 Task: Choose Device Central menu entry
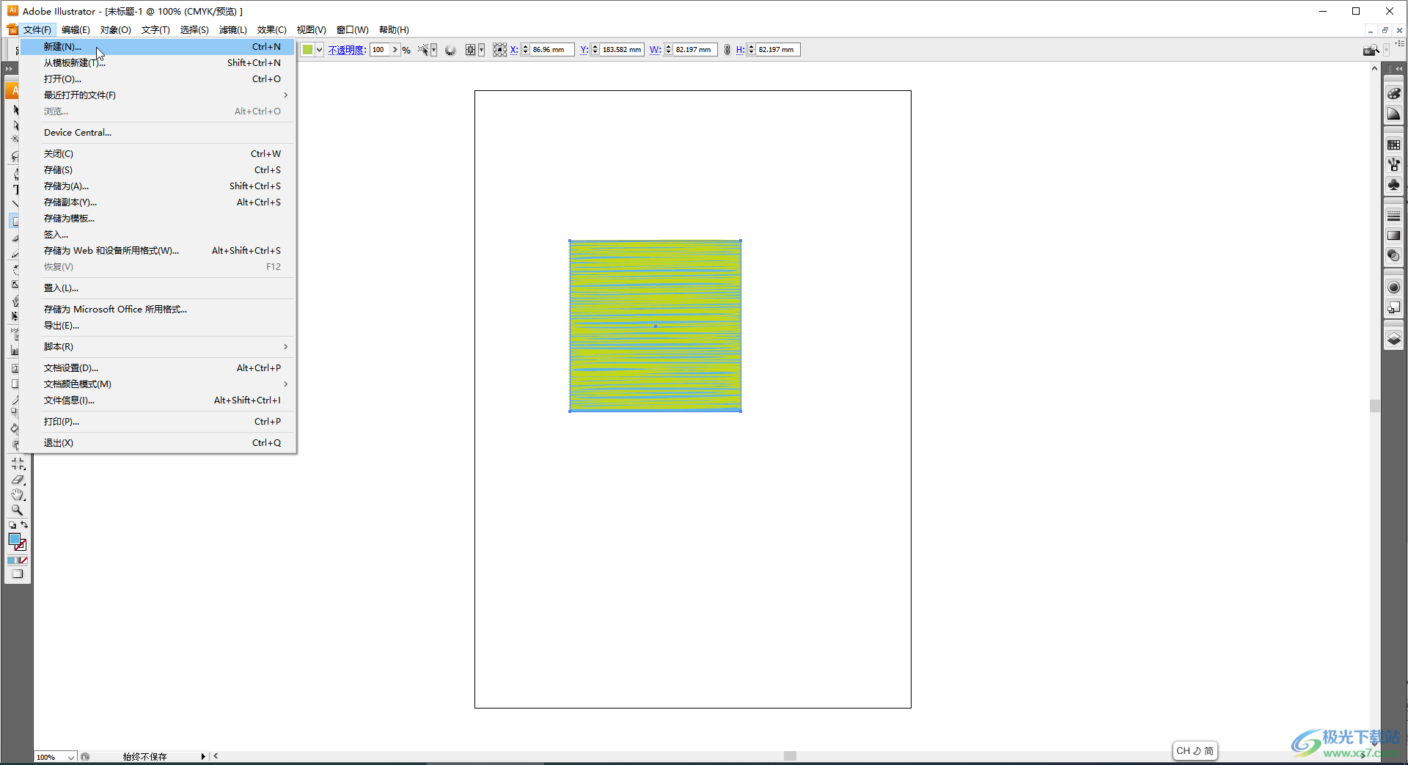click(158, 133)
